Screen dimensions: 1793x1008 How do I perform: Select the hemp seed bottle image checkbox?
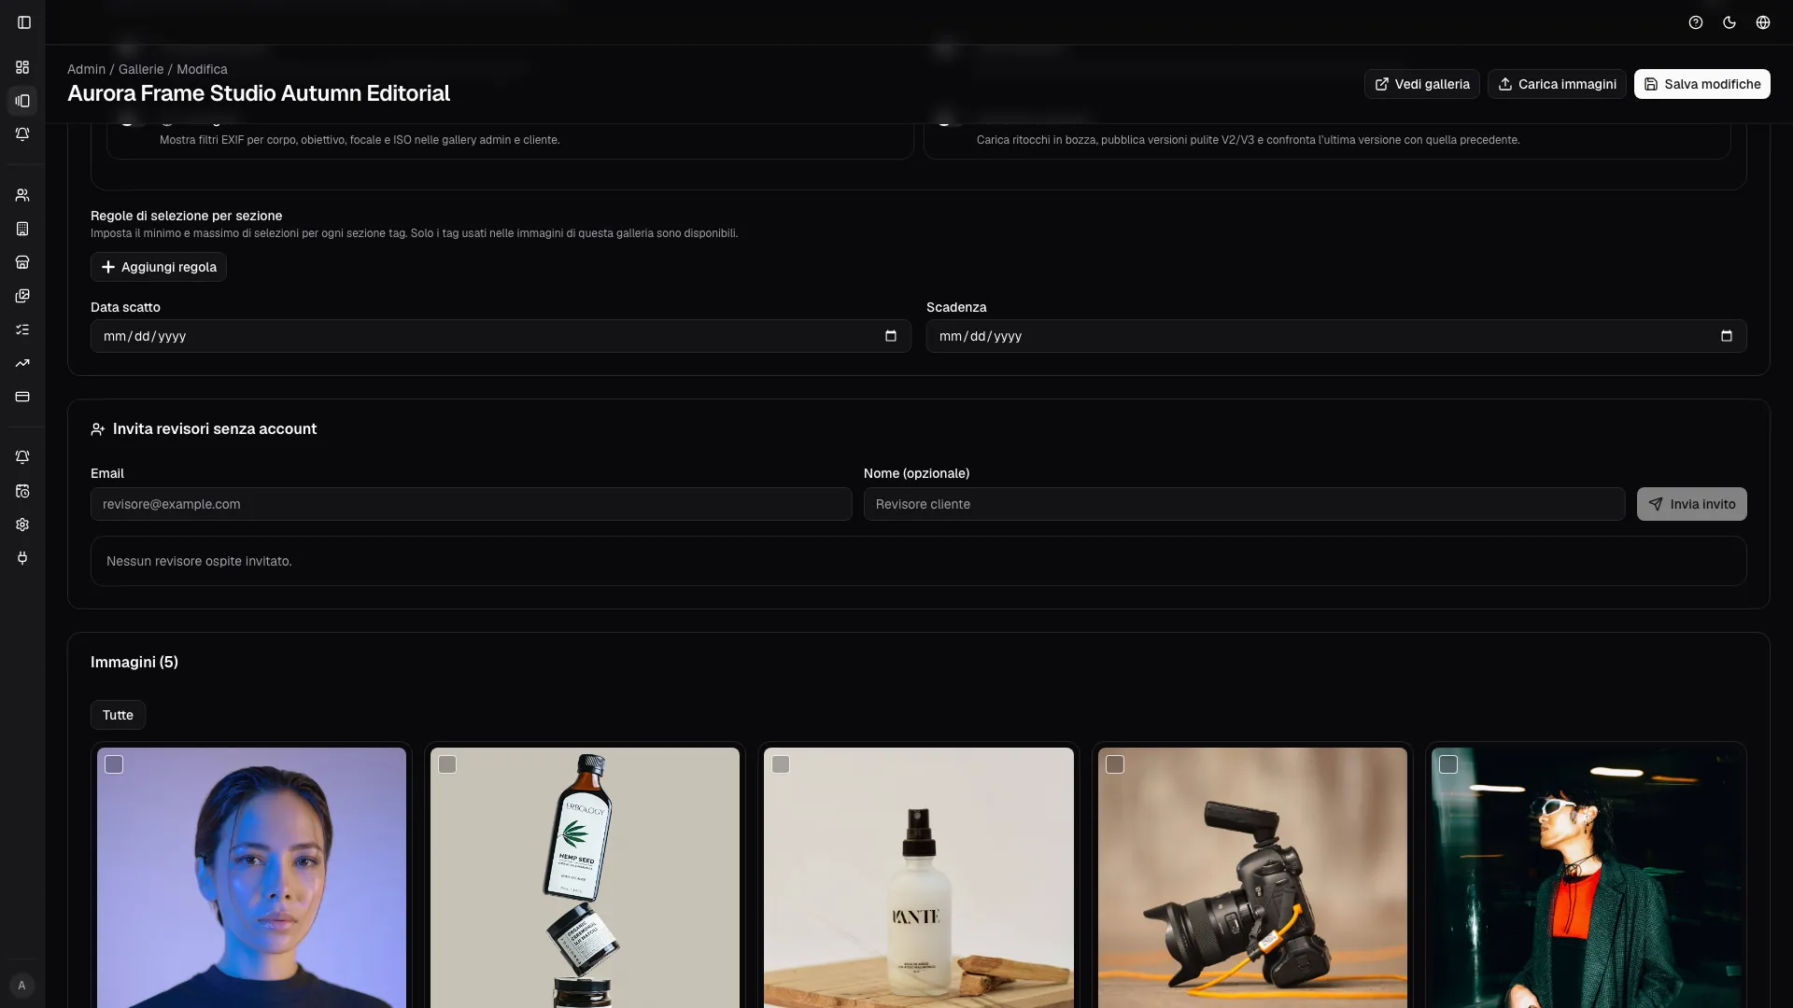tap(447, 764)
